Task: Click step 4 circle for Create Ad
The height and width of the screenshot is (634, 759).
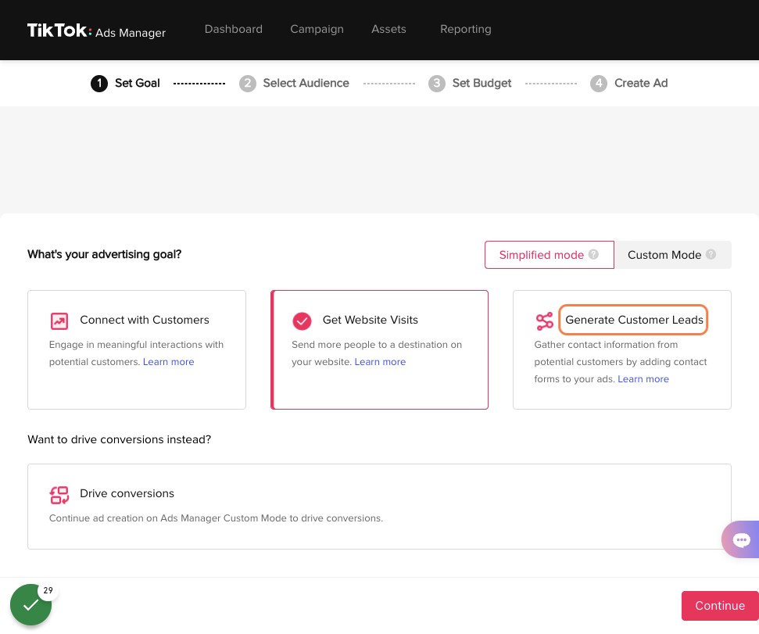Action: [599, 83]
